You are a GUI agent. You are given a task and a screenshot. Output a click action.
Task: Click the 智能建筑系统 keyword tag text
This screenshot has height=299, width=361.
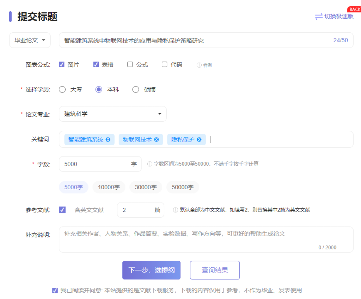point(86,140)
